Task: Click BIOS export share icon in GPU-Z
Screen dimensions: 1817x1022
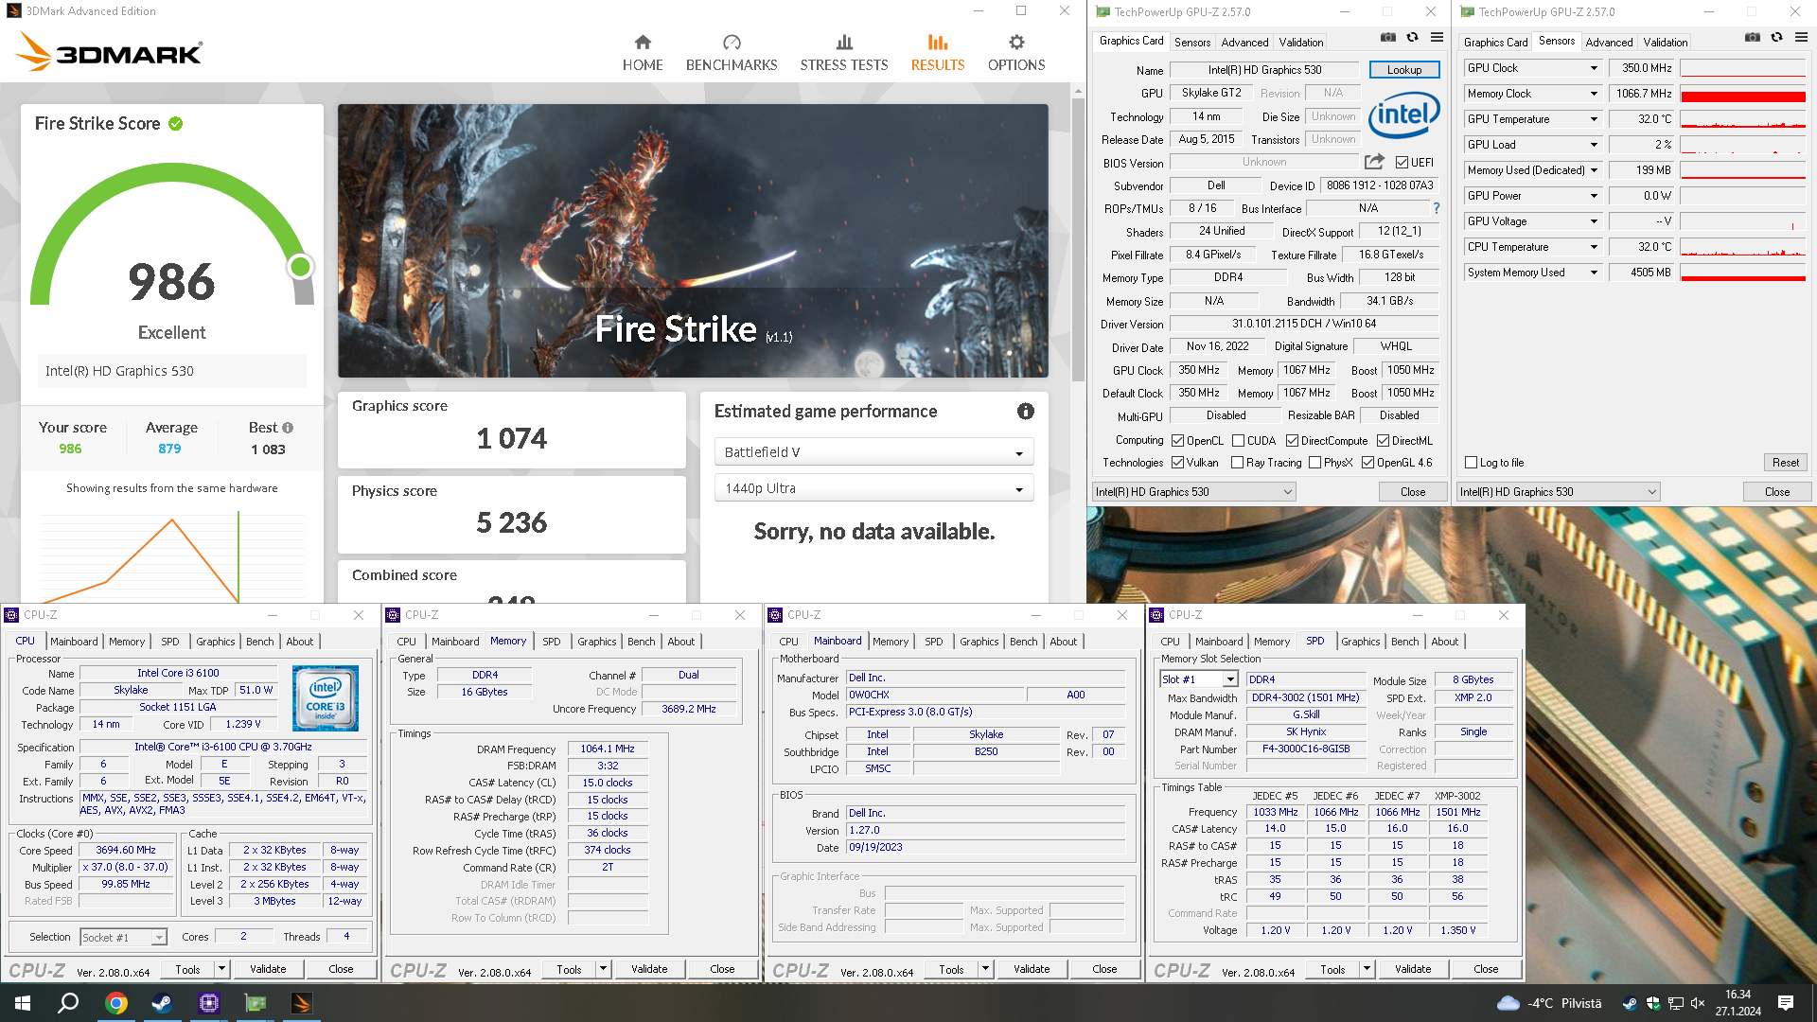Action: click(1374, 162)
